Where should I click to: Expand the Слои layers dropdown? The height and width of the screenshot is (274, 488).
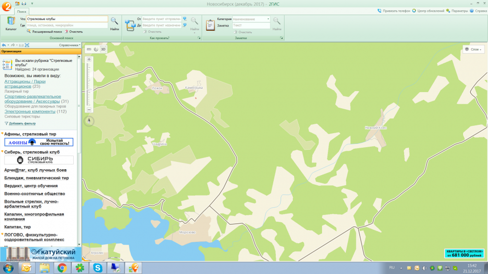pyautogui.click(x=473, y=49)
